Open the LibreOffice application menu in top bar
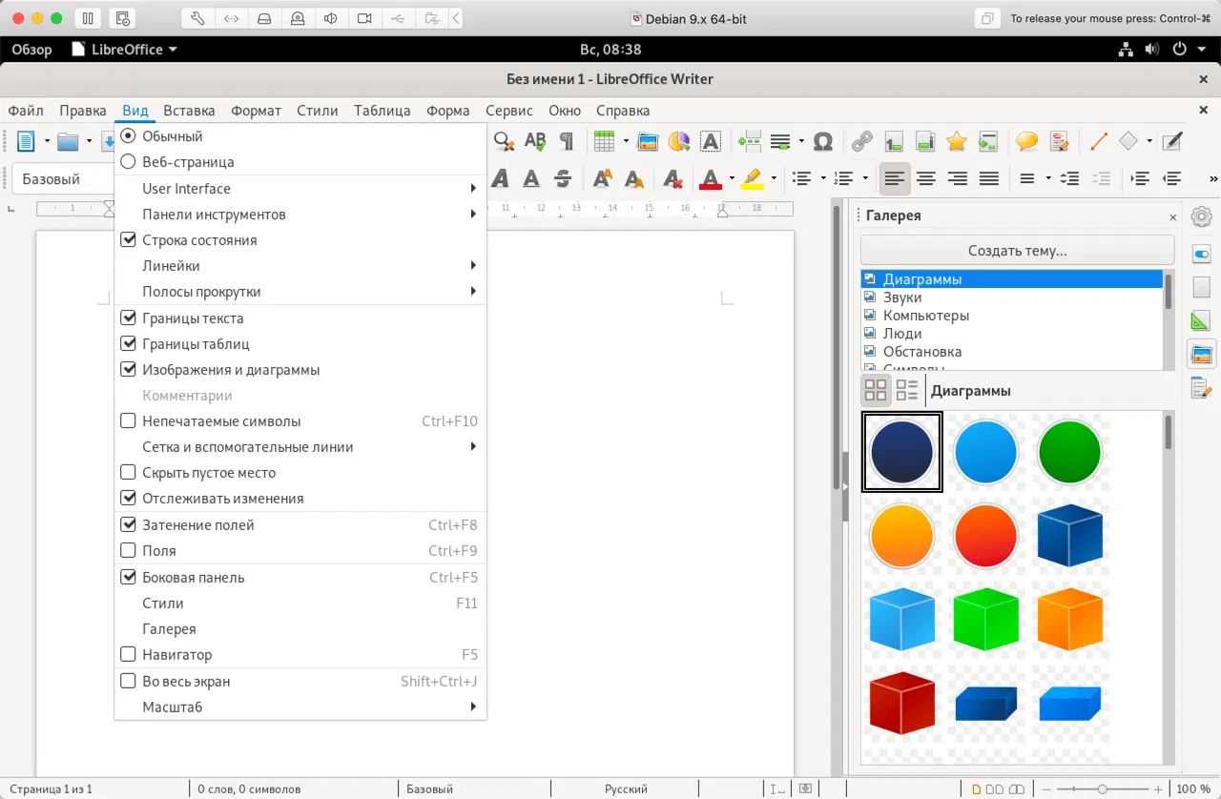The width and height of the screenshot is (1221, 799). [x=125, y=50]
